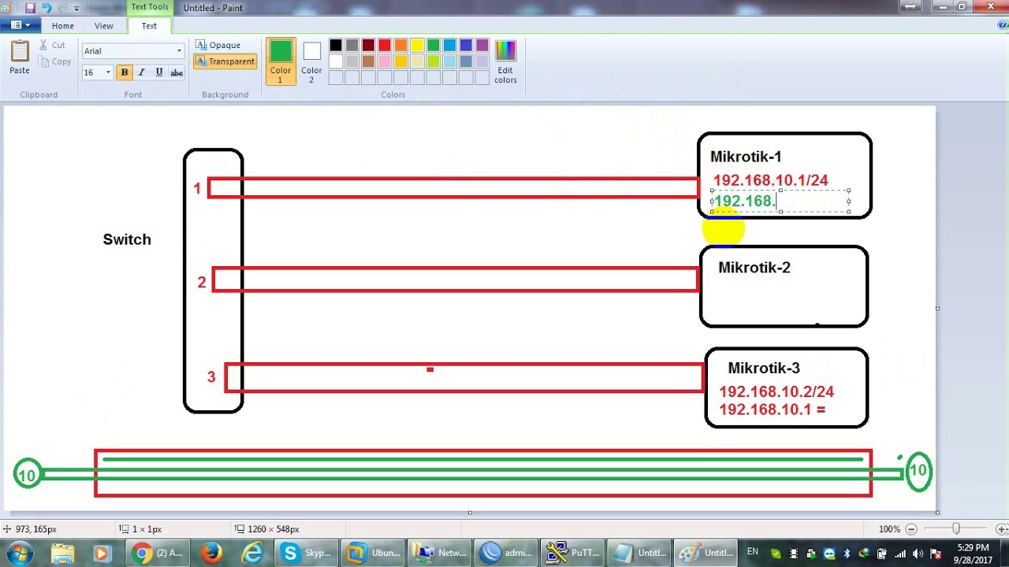1009x567 pixels.
Task: Click the Cut button
Action: click(x=52, y=46)
